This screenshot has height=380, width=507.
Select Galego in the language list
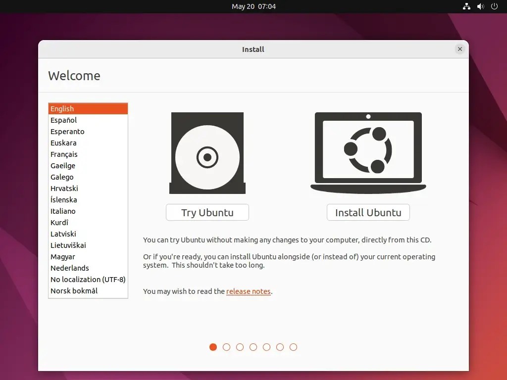pos(88,177)
